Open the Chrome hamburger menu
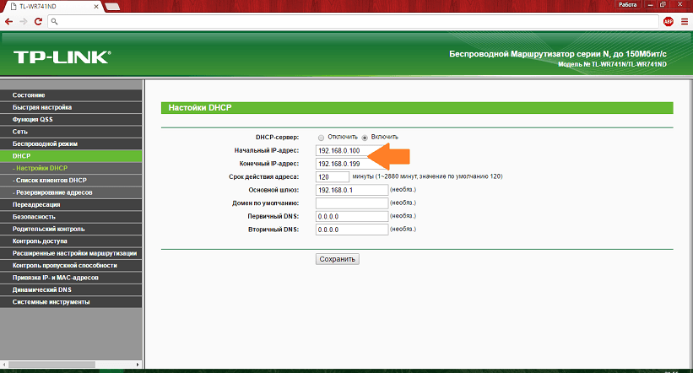Viewport: 693px width, 373px height. point(684,21)
